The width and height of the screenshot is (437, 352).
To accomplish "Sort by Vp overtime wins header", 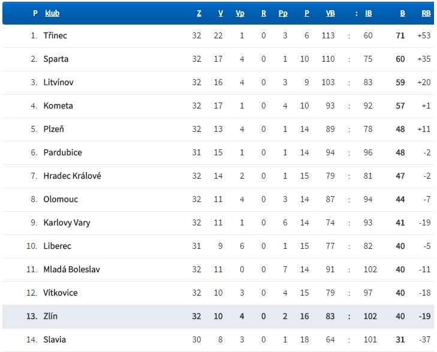I will (240, 13).
